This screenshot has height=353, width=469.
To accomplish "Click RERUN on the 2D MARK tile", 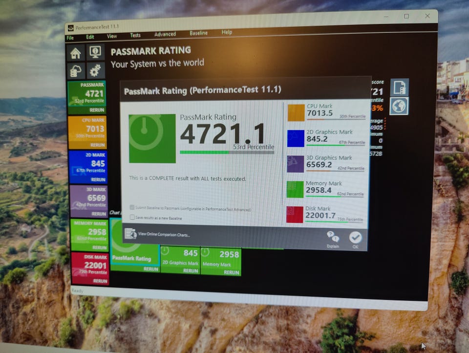I will (x=98, y=179).
